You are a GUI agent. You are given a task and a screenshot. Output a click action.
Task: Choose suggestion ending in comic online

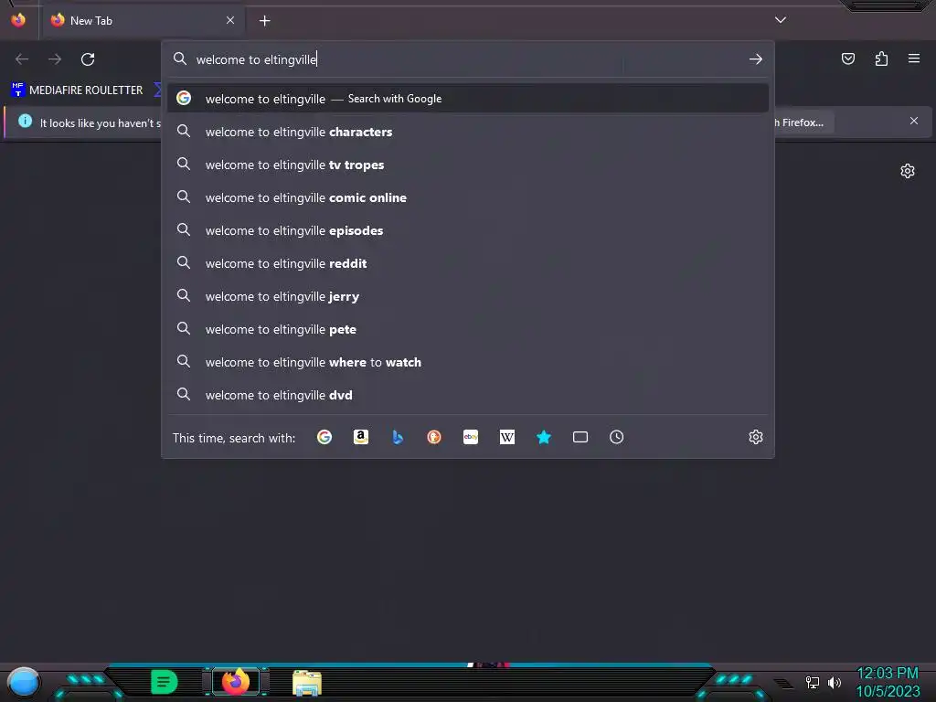point(468,197)
